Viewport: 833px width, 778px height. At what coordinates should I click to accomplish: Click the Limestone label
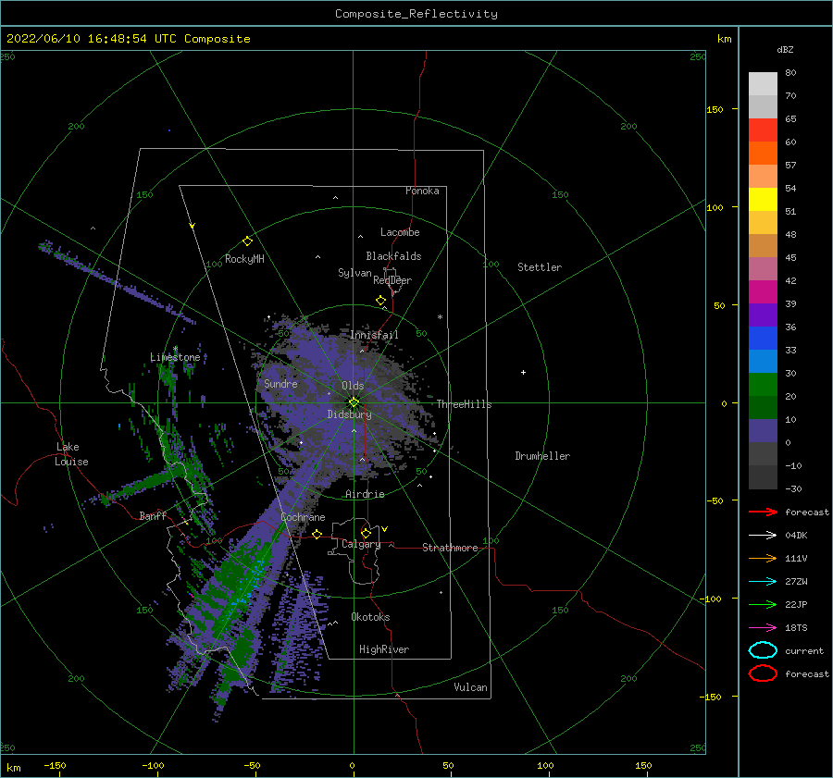point(175,357)
